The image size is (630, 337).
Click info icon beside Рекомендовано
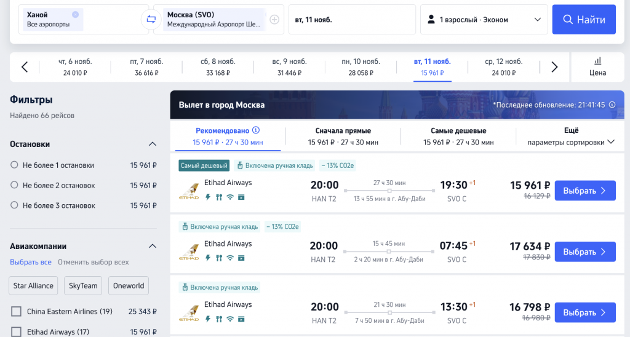(x=256, y=130)
